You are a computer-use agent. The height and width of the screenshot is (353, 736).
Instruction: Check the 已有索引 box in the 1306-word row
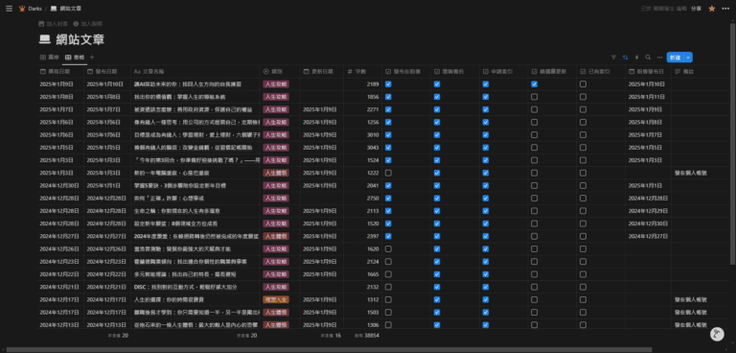point(583,325)
